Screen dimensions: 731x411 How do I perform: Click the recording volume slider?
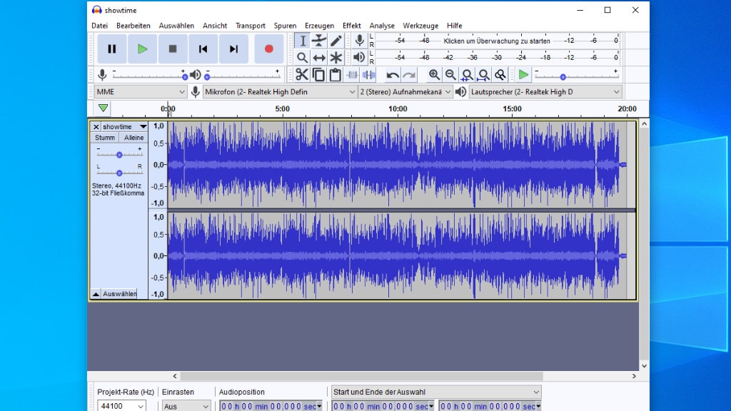(149, 76)
